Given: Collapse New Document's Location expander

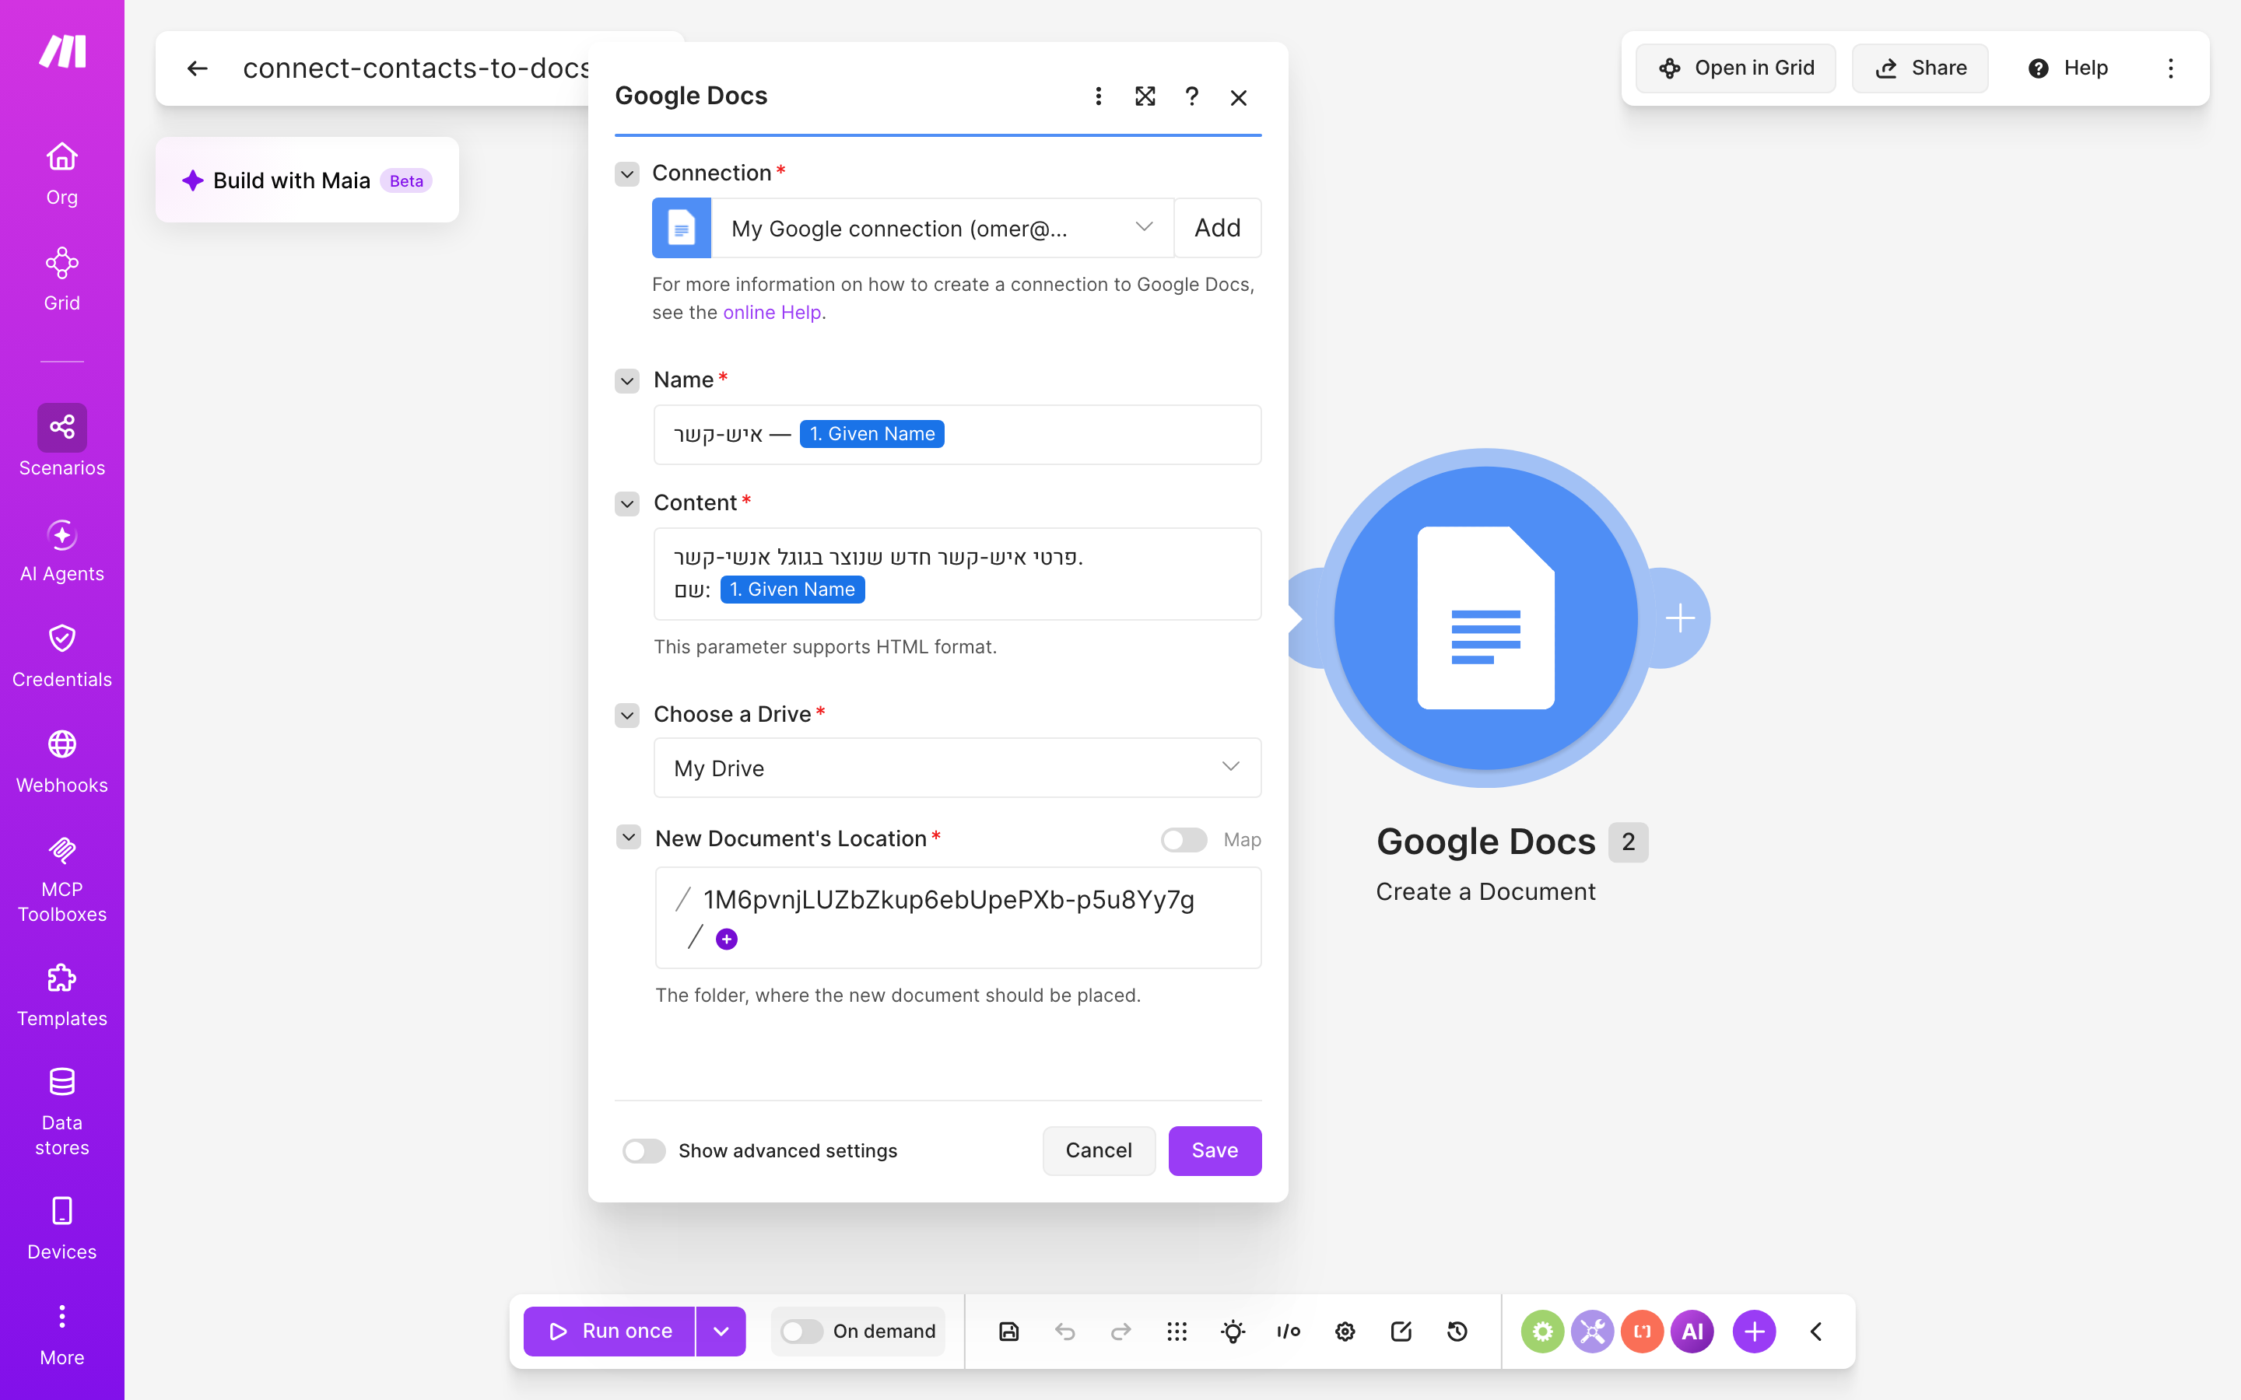Looking at the screenshot, I should point(628,837).
